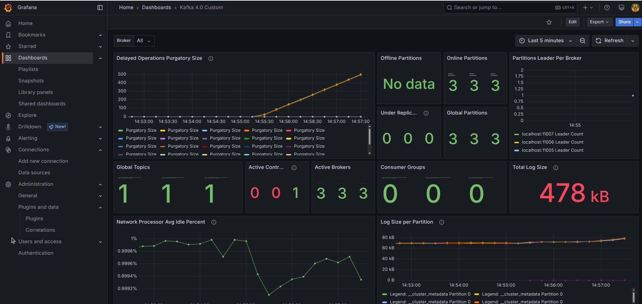Click the Dashboards grid icon
The image size is (642, 304).
pyautogui.click(x=8, y=58)
